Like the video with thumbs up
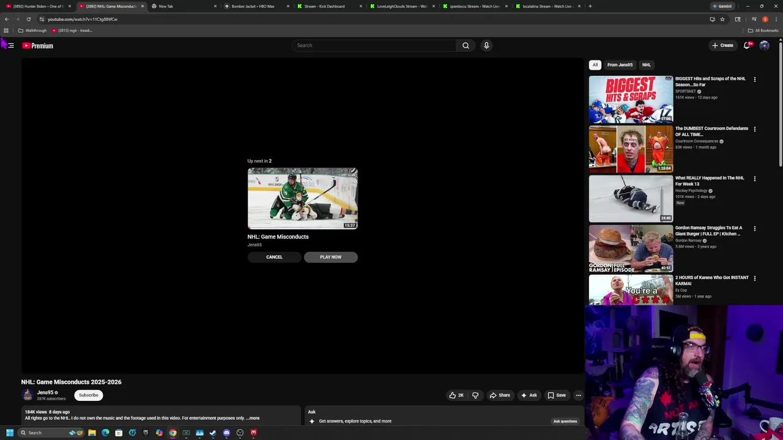Image resolution: width=783 pixels, height=440 pixels. click(x=456, y=395)
